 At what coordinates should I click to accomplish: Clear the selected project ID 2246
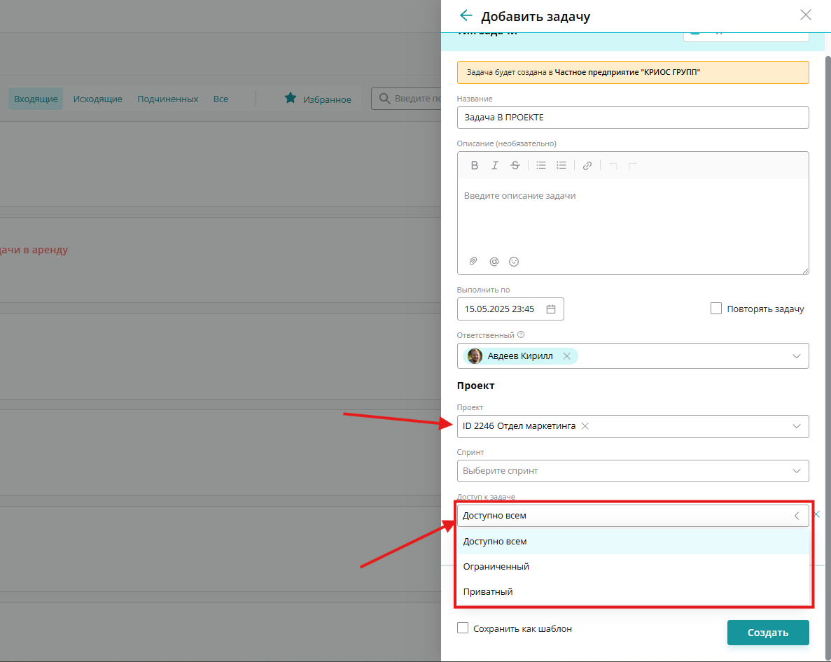point(585,425)
